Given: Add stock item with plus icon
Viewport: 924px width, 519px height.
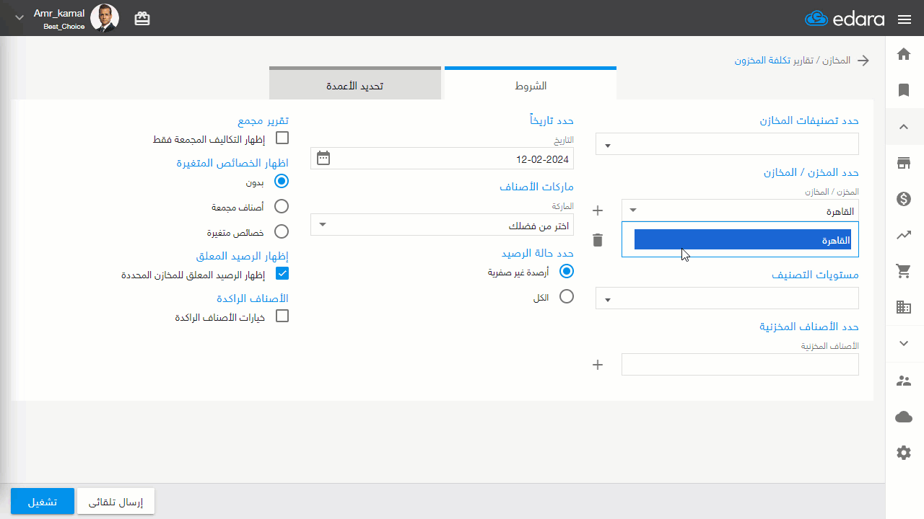Looking at the screenshot, I should (597, 365).
